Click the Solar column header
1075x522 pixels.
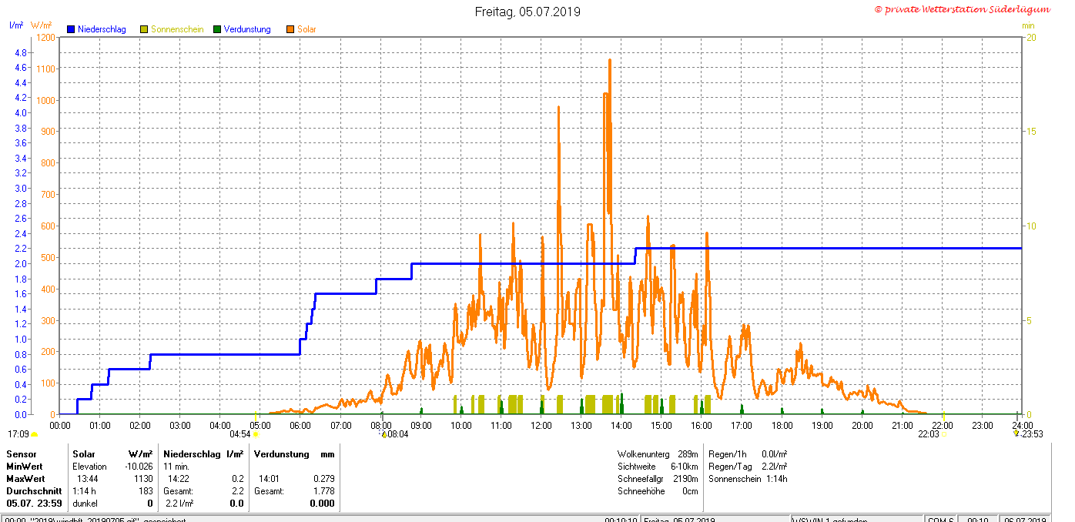(83, 454)
